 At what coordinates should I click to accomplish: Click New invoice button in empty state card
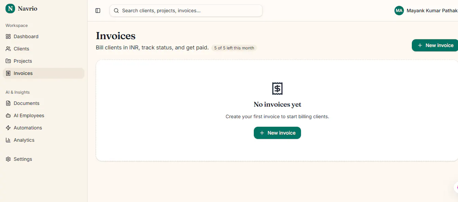pos(277,133)
